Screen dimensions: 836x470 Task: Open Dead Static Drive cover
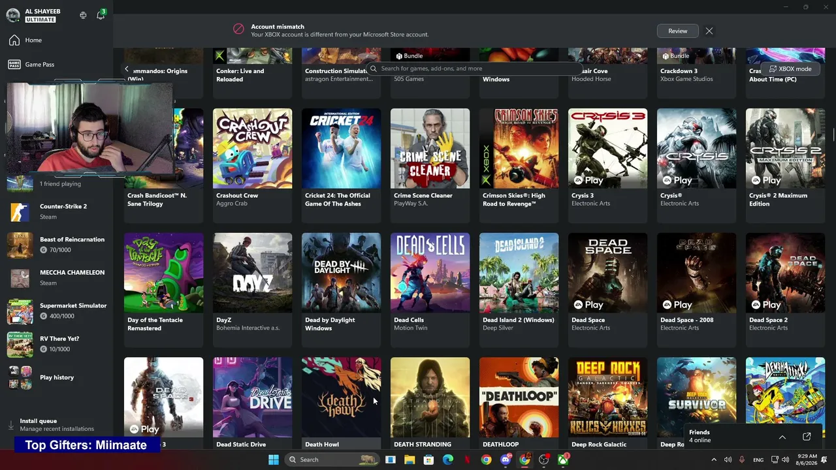tap(252, 397)
